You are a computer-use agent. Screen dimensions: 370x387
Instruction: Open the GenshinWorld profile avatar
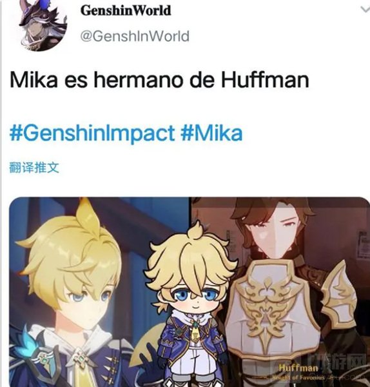point(43,25)
